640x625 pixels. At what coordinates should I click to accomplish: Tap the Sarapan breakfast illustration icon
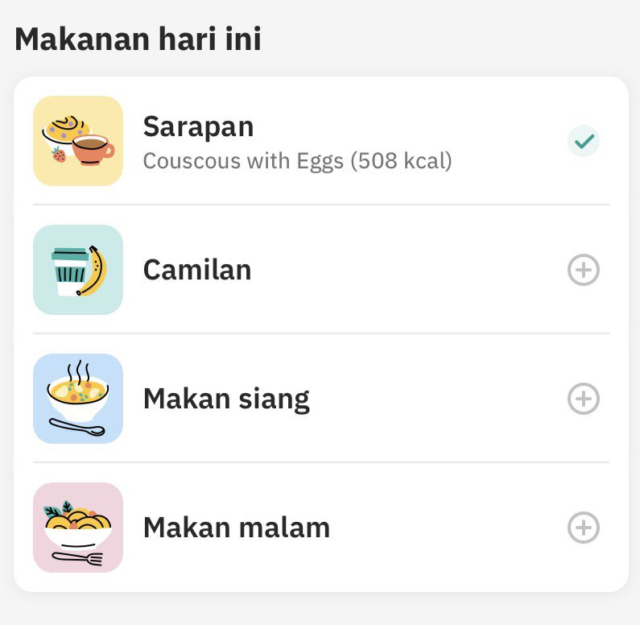point(78,141)
